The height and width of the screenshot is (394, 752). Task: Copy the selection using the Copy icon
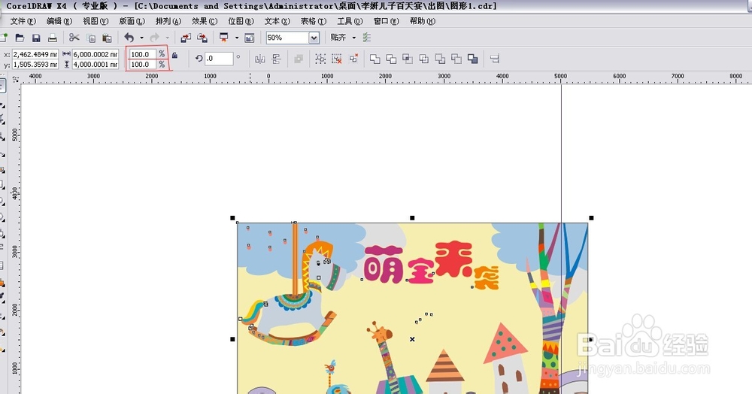pos(91,38)
